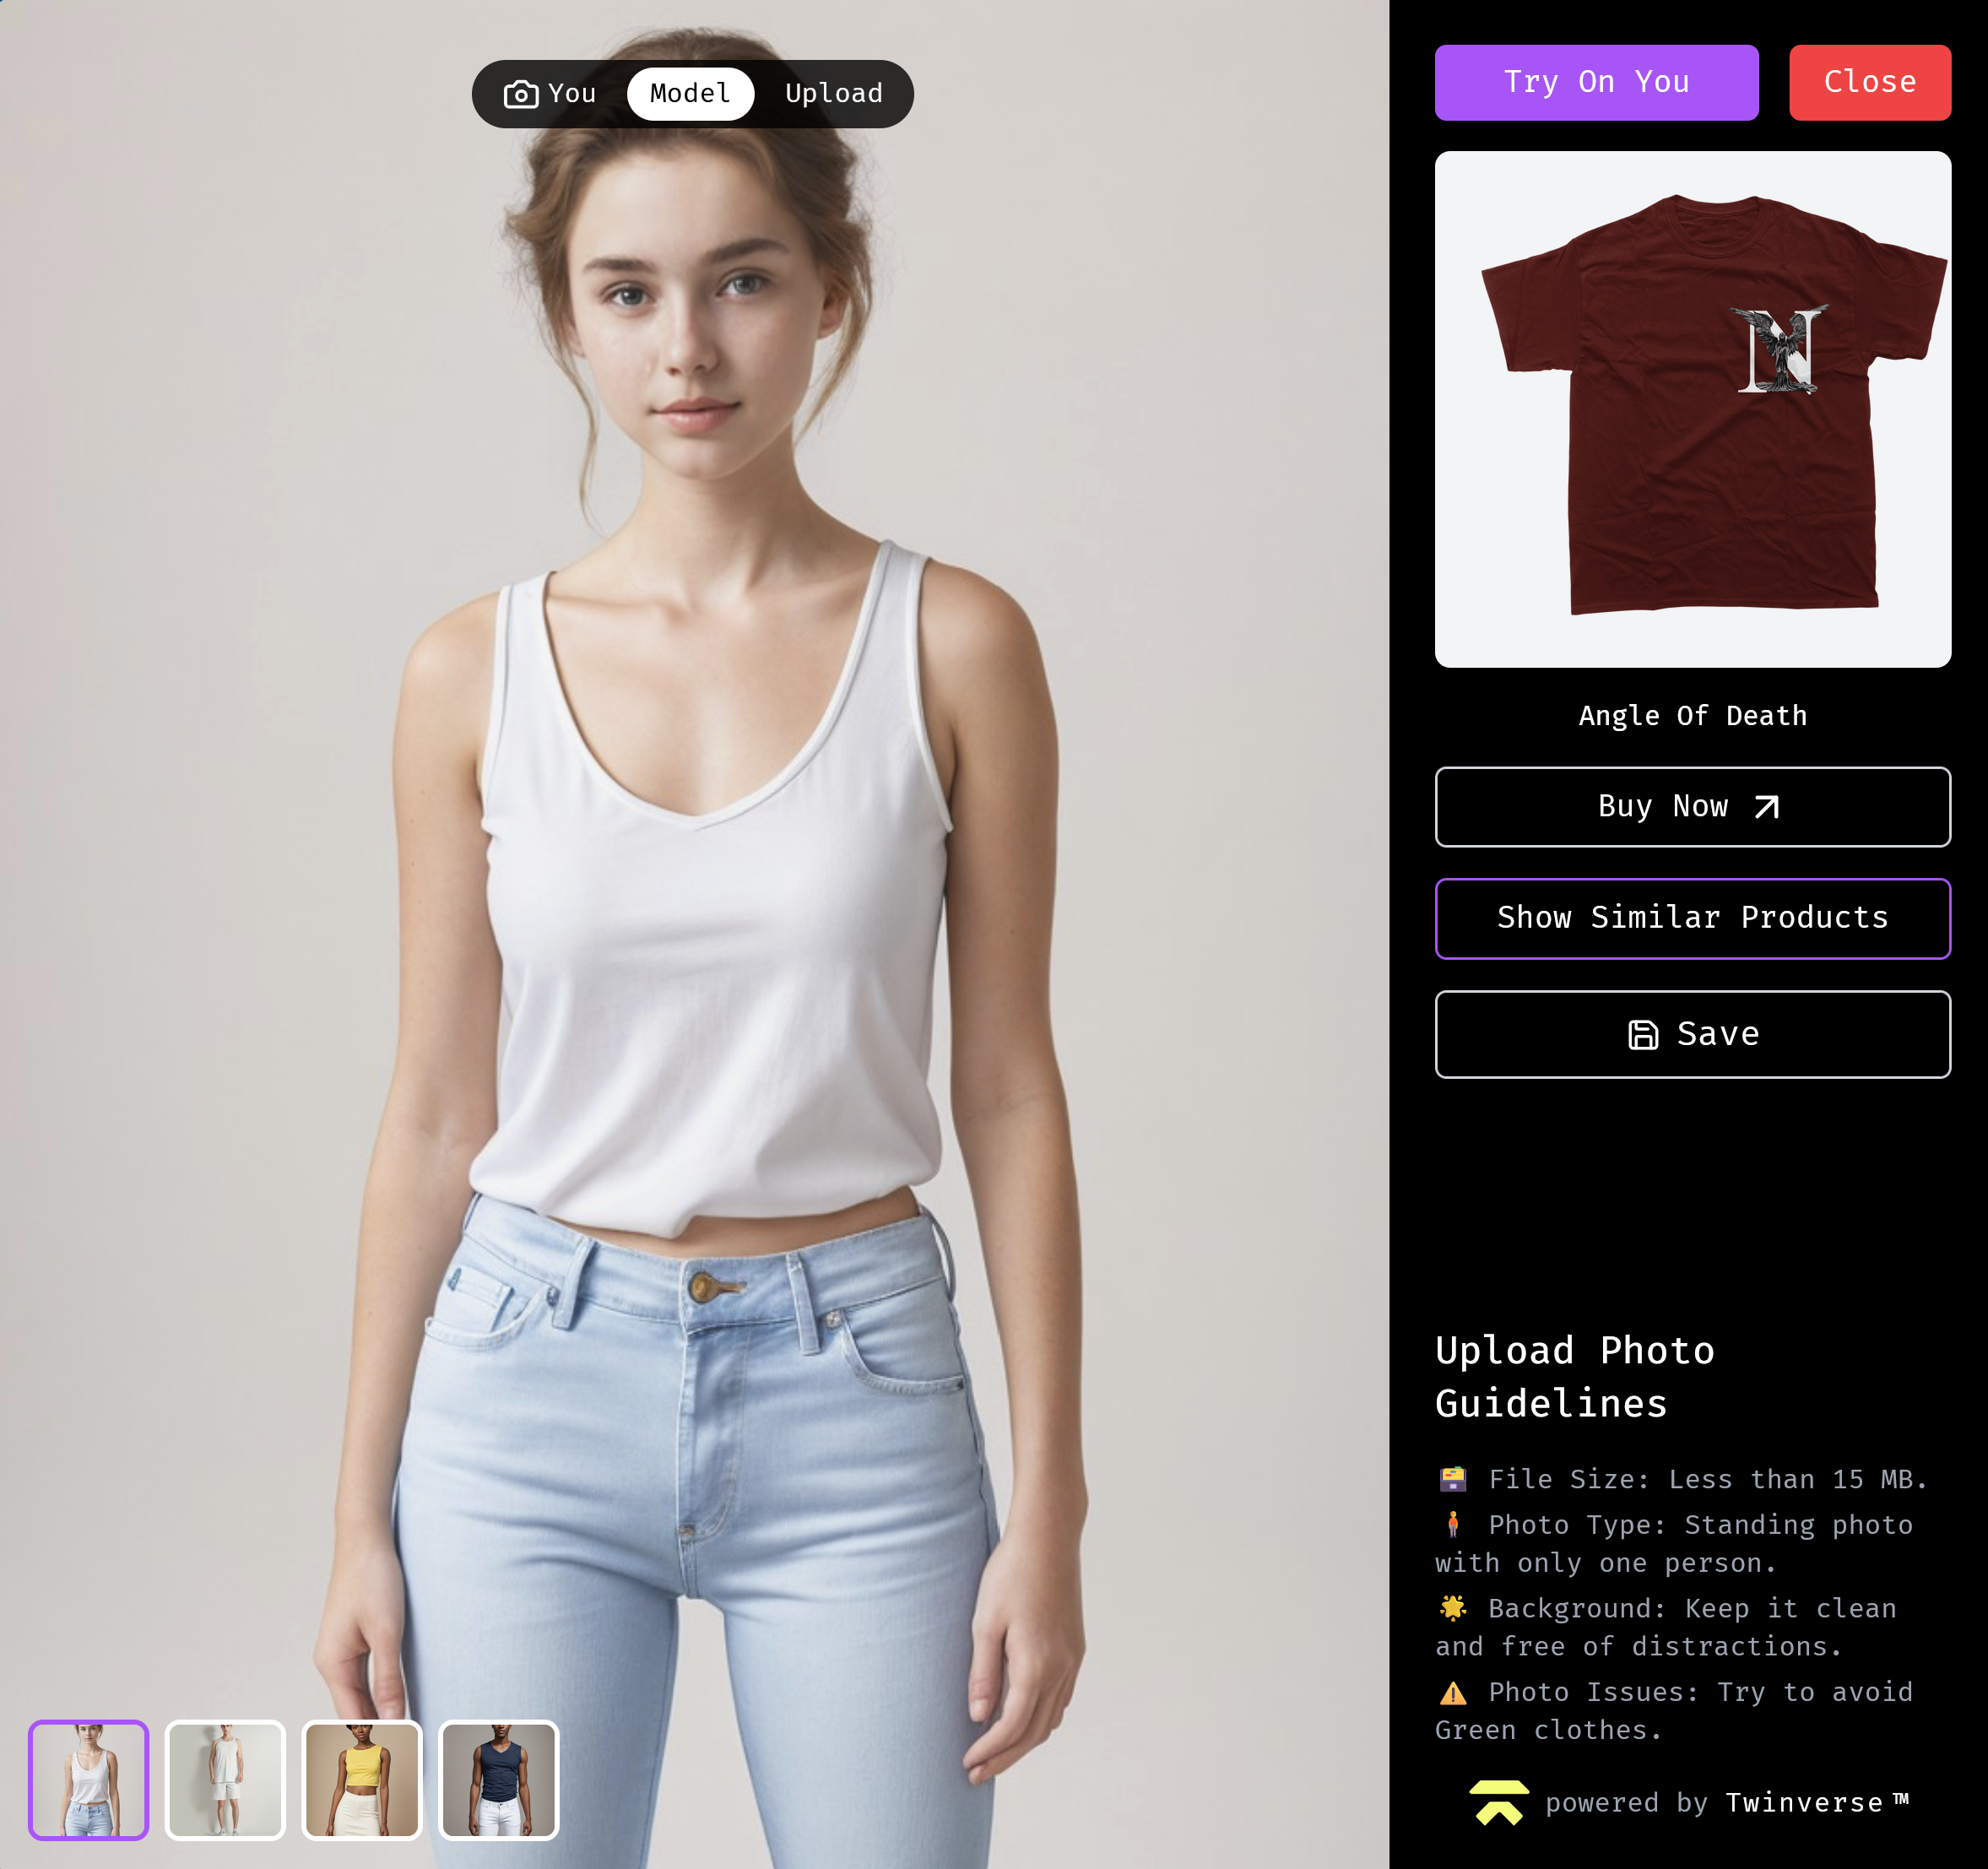This screenshot has height=1869, width=1988.
Task: Select the navy tank top model thumbnail
Action: coord(499,1779)
